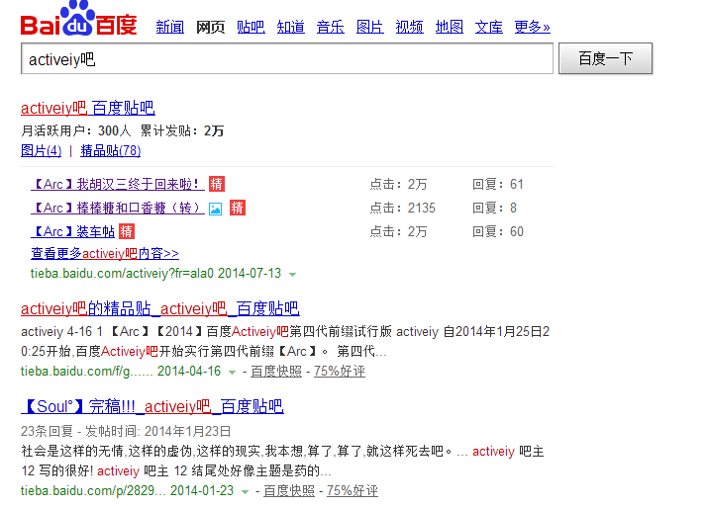Open the activeiy吧_百度贴吧 result title
Image resolution: width=708 pixels, height=508 pixels.
point(88,108)
